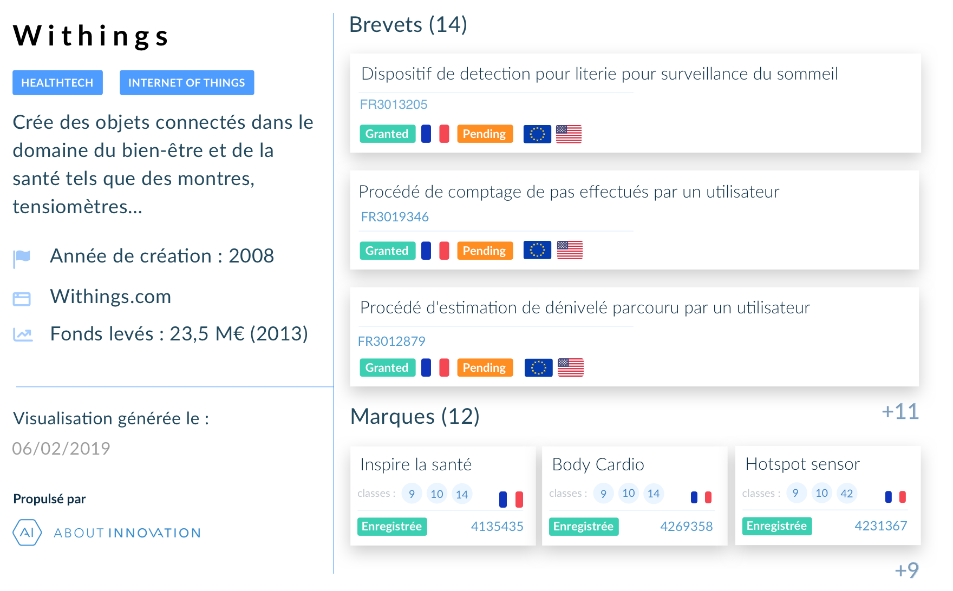
Task: Click the EU flag on patent FR3012879
Action: point(539,368)
